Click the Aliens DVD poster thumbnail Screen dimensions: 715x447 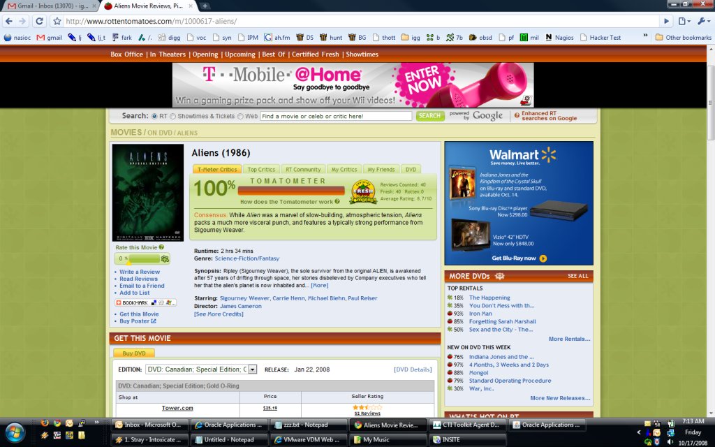148,193
